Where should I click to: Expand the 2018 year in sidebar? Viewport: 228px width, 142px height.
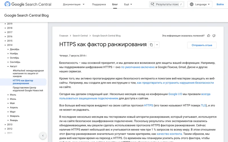(x=5, y=28)
